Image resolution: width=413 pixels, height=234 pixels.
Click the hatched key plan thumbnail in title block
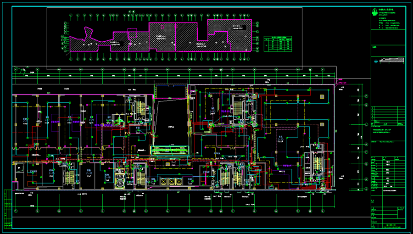click(392, 60)
